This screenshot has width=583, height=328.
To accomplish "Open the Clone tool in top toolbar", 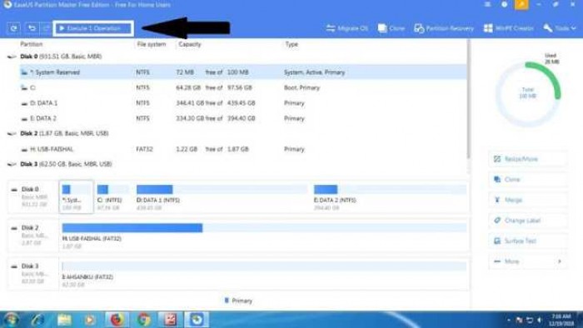I will tap(391, 28).
